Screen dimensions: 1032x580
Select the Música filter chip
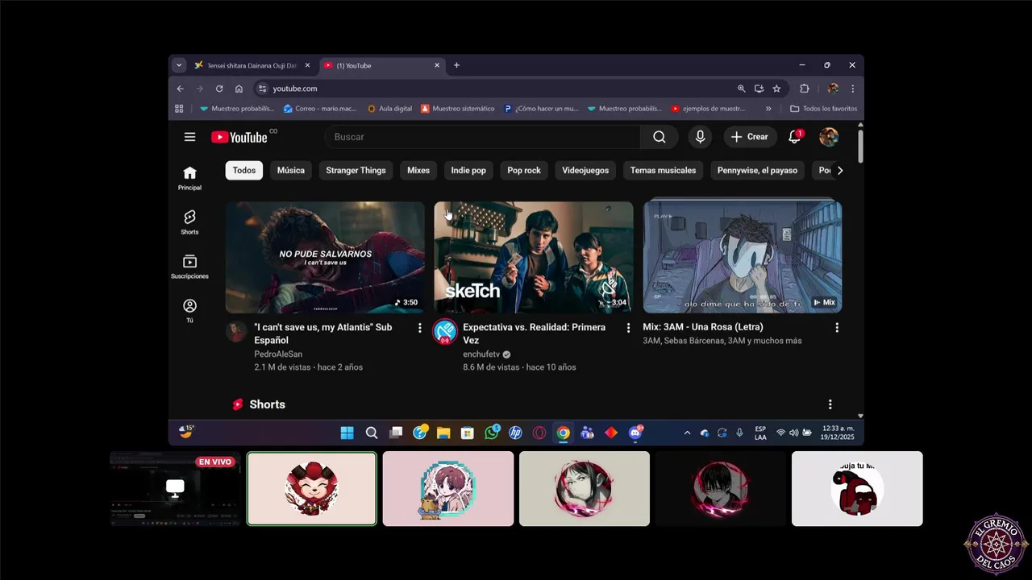pyautogui.click(x=291, y=171)
